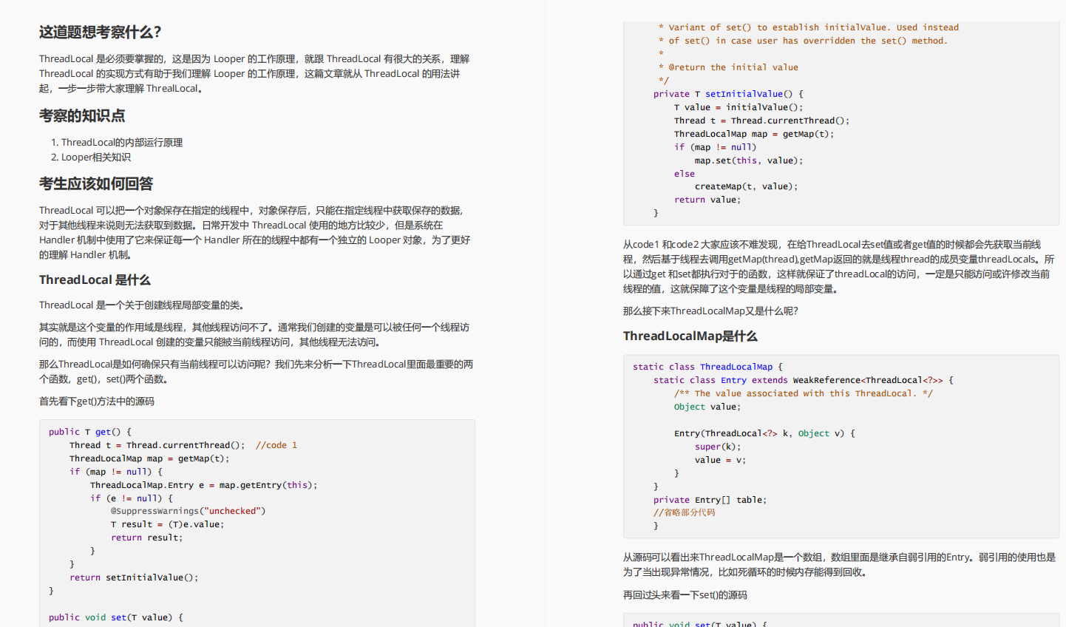
Task: Click the heading ThreadLocalMap是什么
Action: click(x=690, y=336)
